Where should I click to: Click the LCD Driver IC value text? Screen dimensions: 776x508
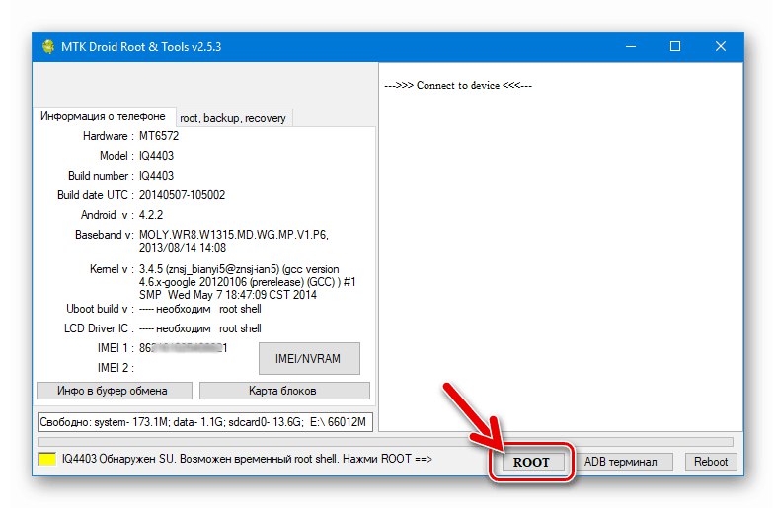tap(200, 328)
